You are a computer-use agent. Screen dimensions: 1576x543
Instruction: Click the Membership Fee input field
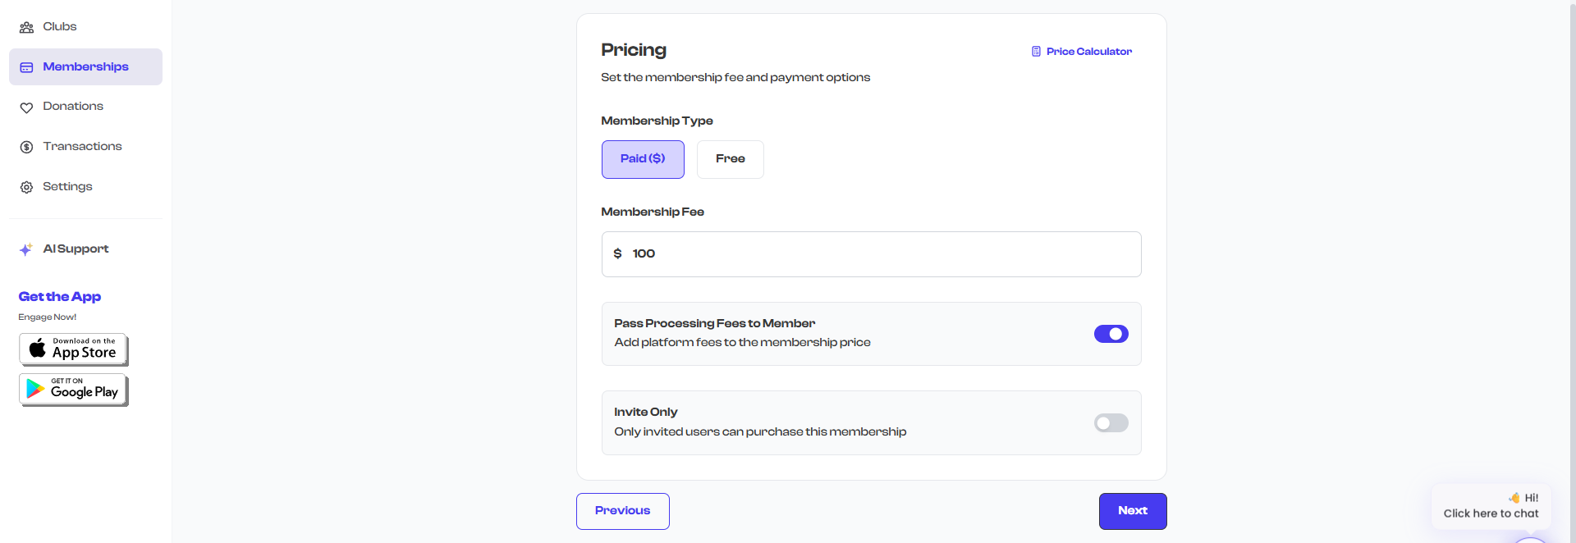pos(872,254)
